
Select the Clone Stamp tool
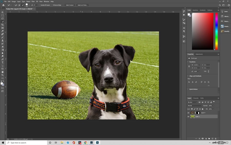tap(3, 40)
